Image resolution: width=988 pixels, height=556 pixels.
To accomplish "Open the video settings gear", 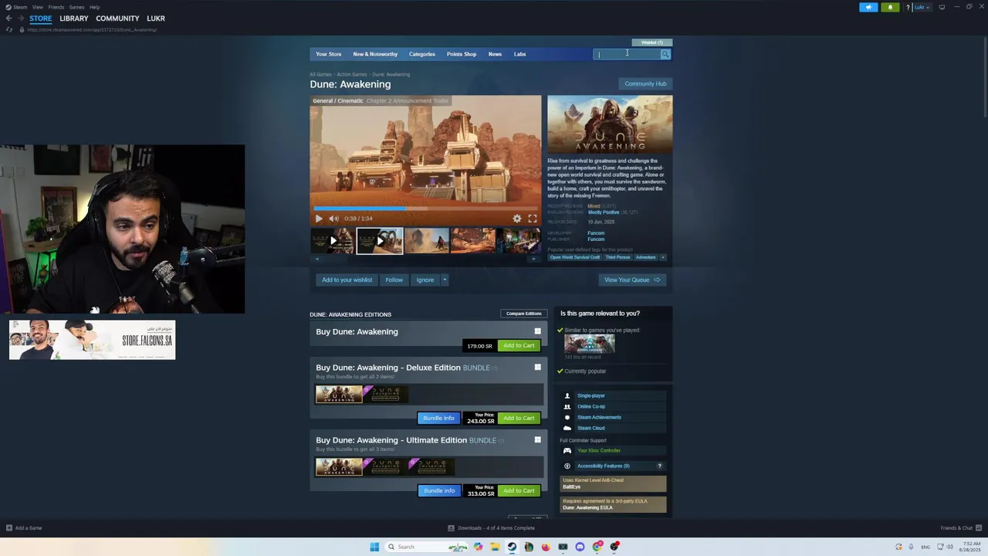I will [x=517, y=219].
